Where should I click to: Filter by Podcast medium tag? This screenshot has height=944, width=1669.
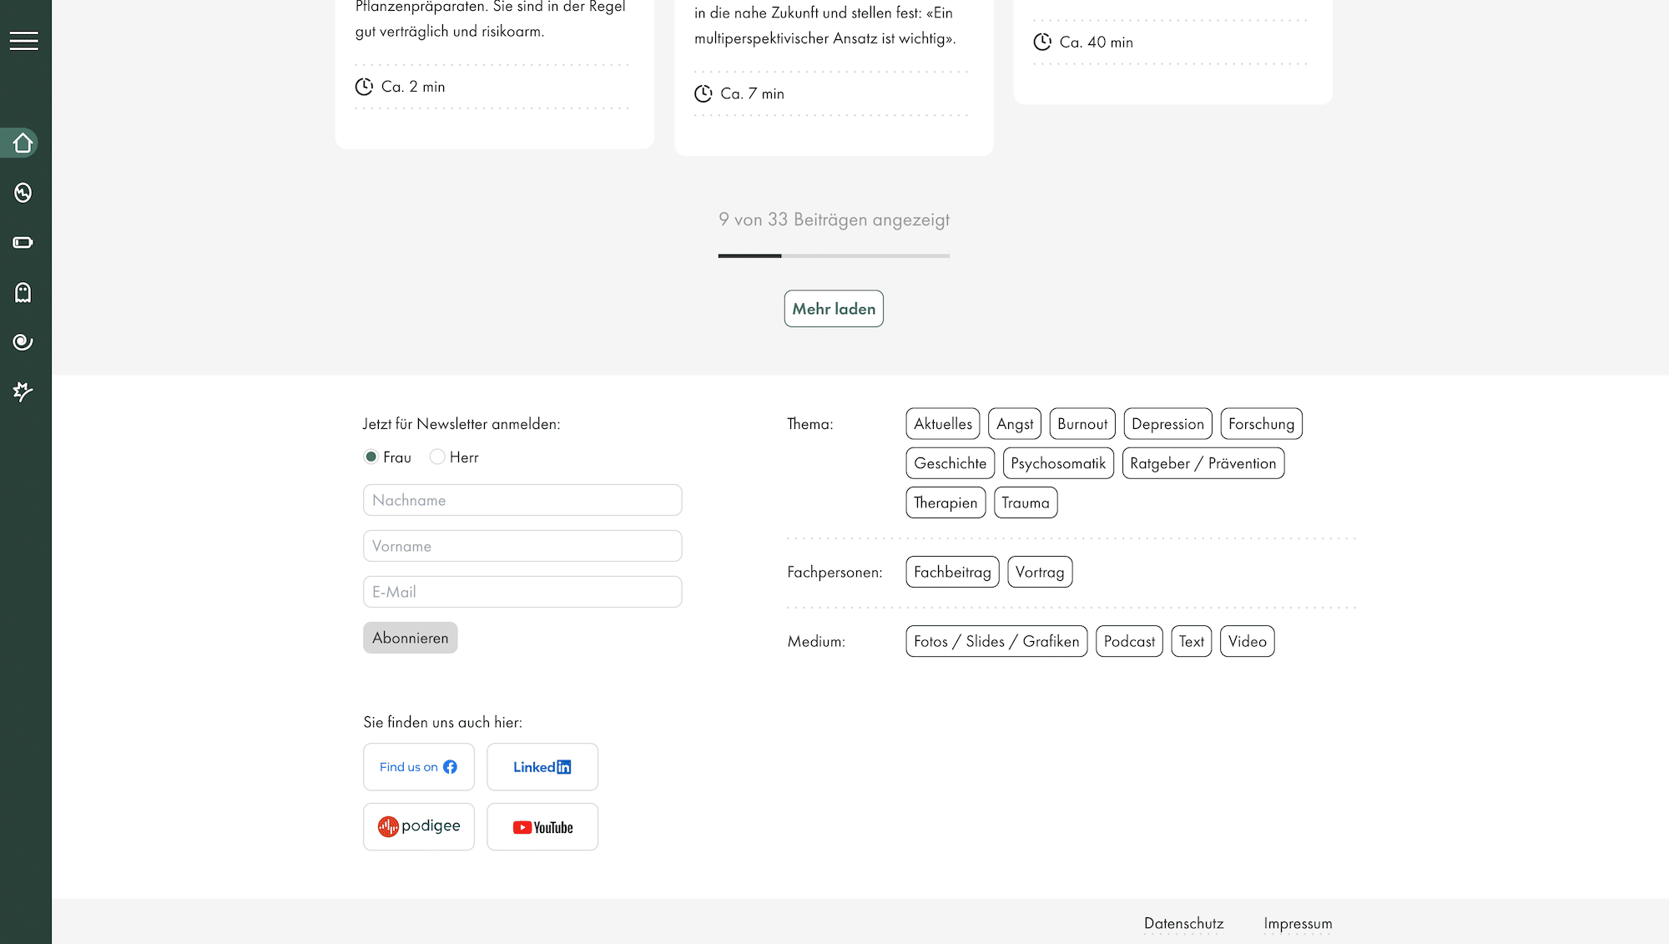pyautogui.click(x=1129, y=641)
